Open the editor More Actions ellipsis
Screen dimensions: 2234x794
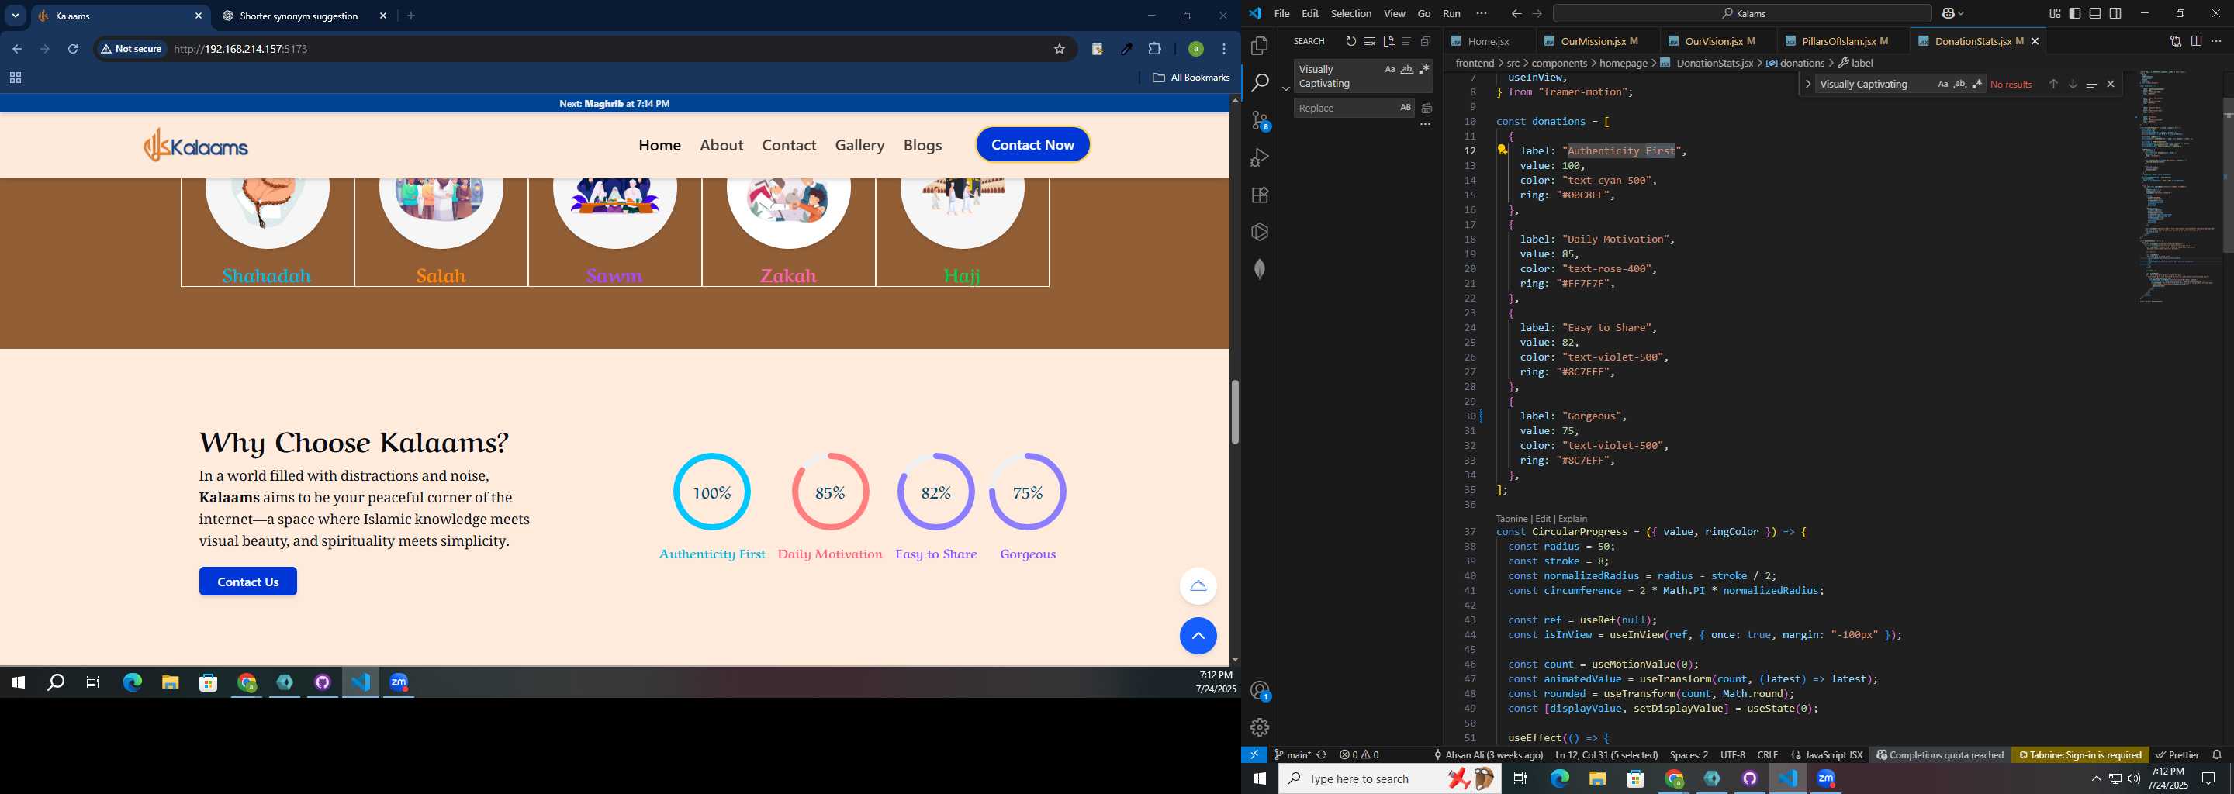(x=2216, y=41)
